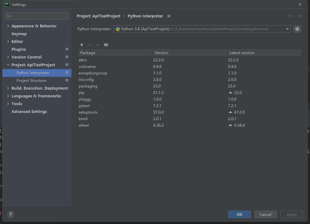Select the tomli package row
Image resolution: width=310 pixels, height=224 pixels.
point(189,119)
